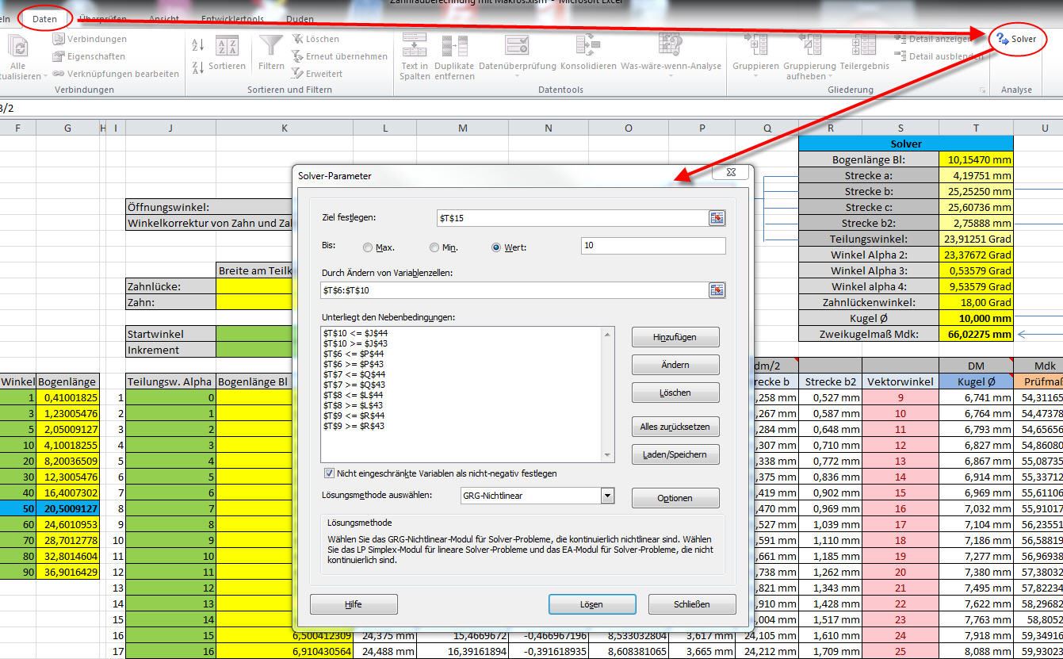Viewport: 1063px width, 659px height.
Task: Sort ascending with the A-Z icon
Action: click(x=198, y=46)
